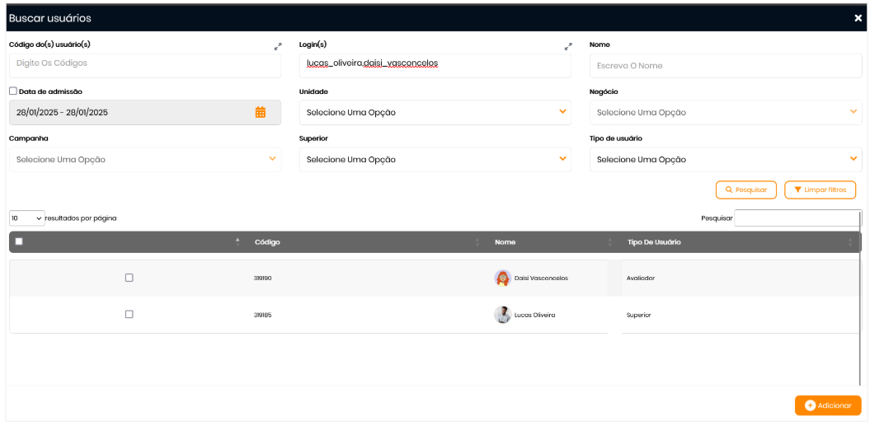870x426 pixels.
Task: Click the Limpar filtros button
Action: point(820,190)
